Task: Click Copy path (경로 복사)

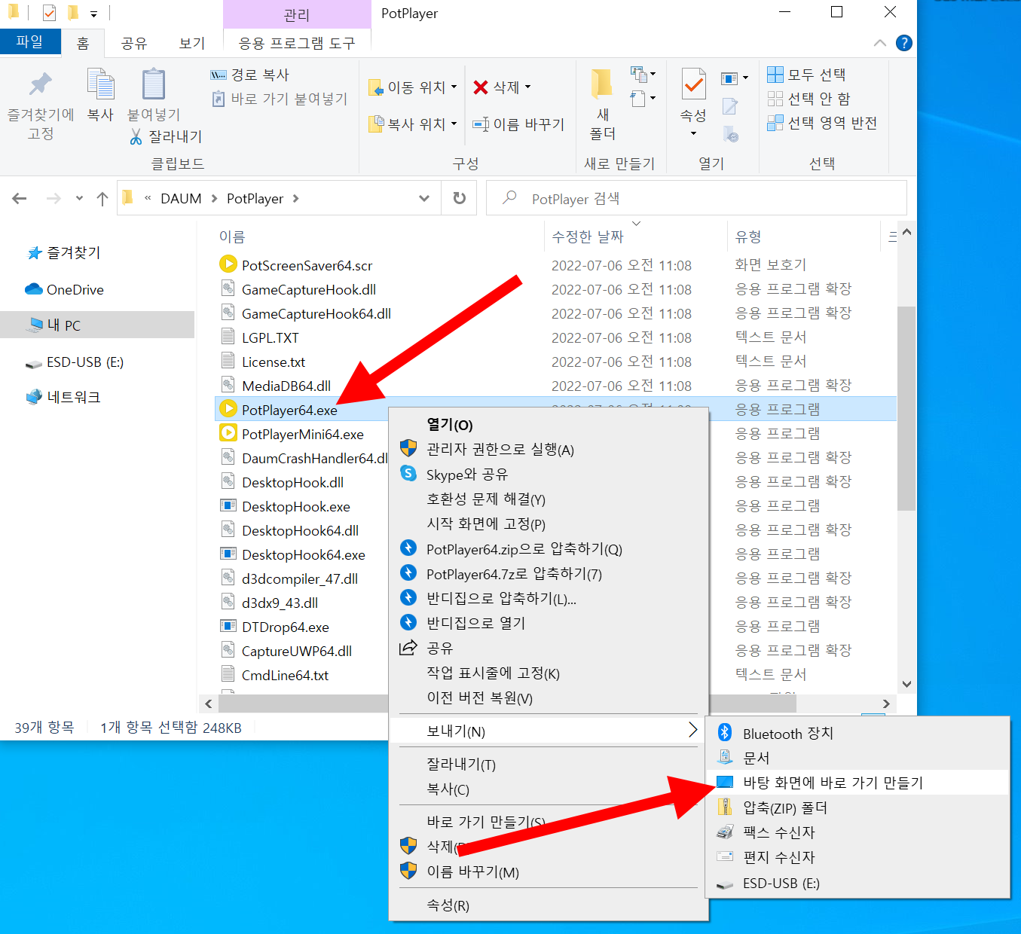Action: coord(250,75)
